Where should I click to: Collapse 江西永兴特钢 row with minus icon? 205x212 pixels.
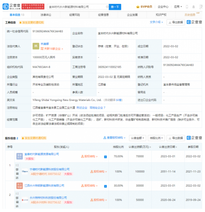[105, 186]
